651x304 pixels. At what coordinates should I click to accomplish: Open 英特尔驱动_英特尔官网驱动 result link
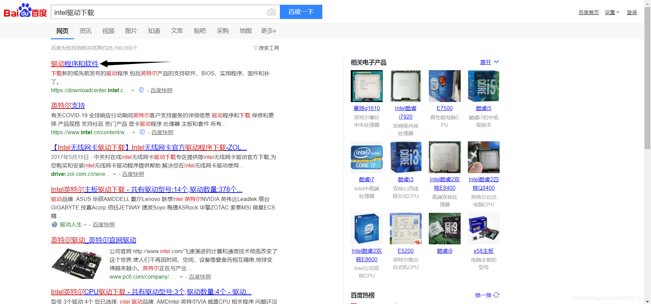pyautogui.click(x=94, y=240)
